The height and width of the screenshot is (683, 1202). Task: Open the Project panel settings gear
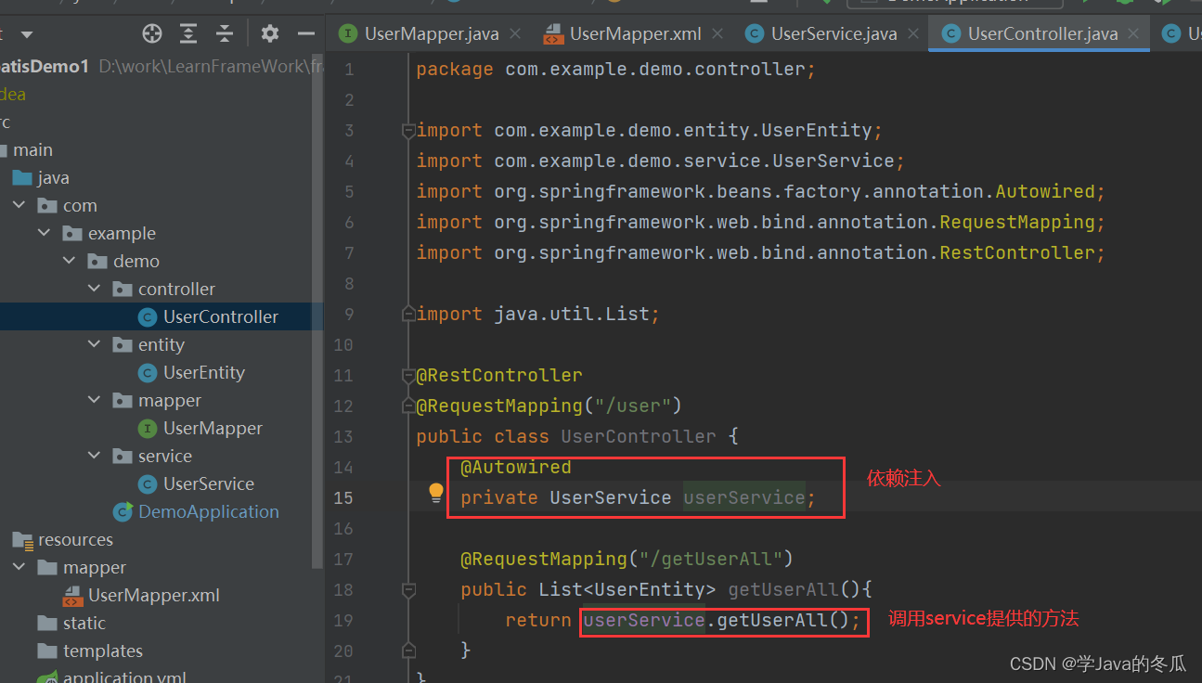[270, 34]
